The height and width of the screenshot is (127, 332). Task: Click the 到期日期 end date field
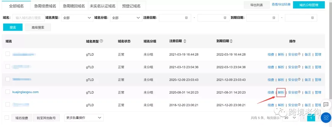click(301, 18)
